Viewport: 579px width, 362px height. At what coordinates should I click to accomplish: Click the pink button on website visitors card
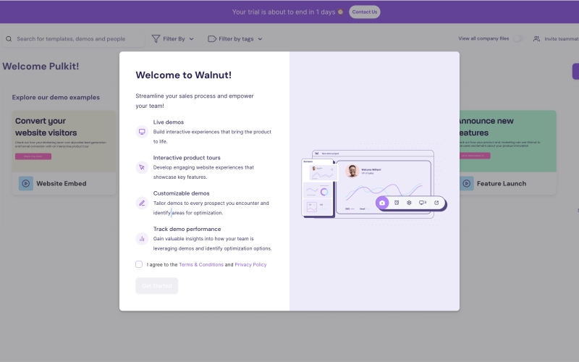tap(33, 156)
